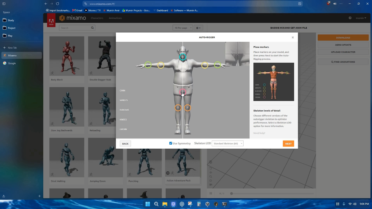Open the mumin account dropdown
The height and width of the screenshot is (209, 372).
click(361, 18)
